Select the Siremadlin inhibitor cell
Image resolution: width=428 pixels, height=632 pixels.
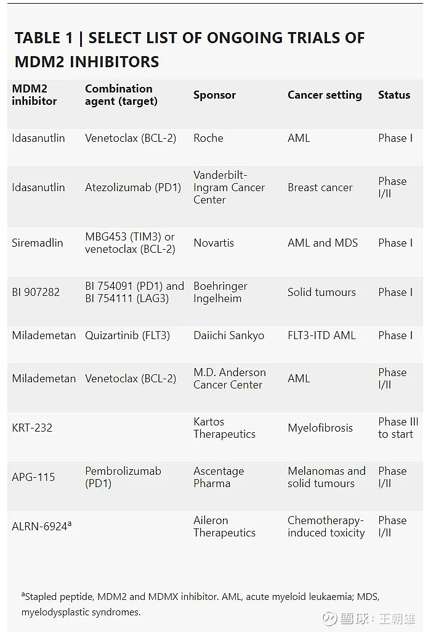pyautogui.click(x=38, y=243)
